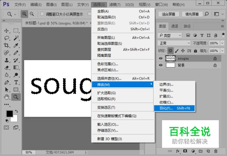227x156 pixels.
Task: Click the black foreground color swatch
Action: click(x=10, y=113)
